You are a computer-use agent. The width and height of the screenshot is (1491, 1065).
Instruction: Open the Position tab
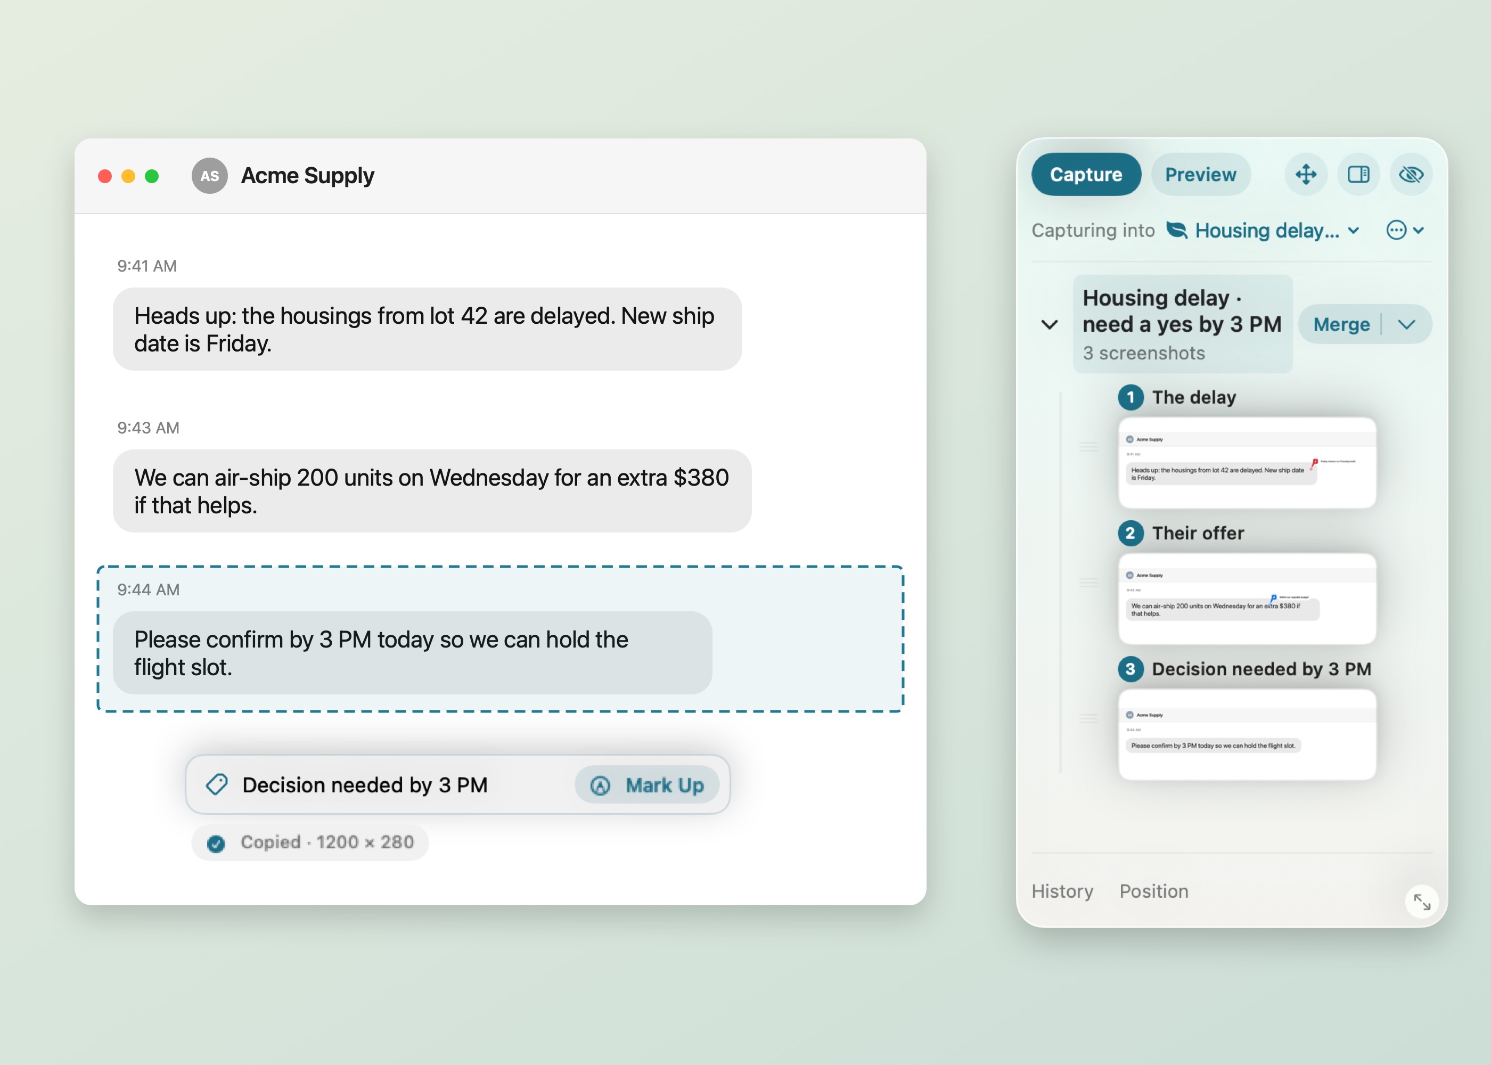(1153, 891)
